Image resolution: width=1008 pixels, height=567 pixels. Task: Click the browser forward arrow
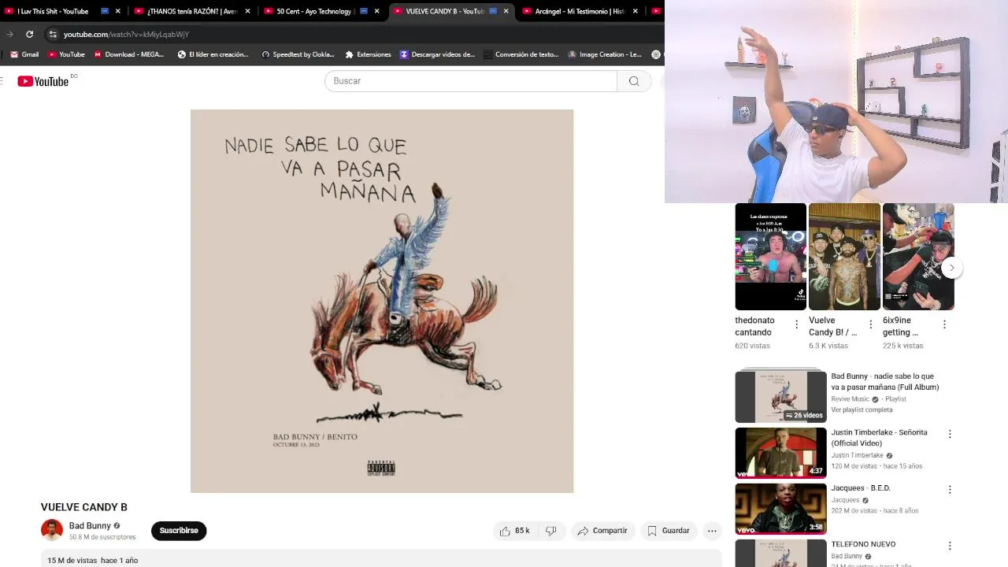click(9, 34)
